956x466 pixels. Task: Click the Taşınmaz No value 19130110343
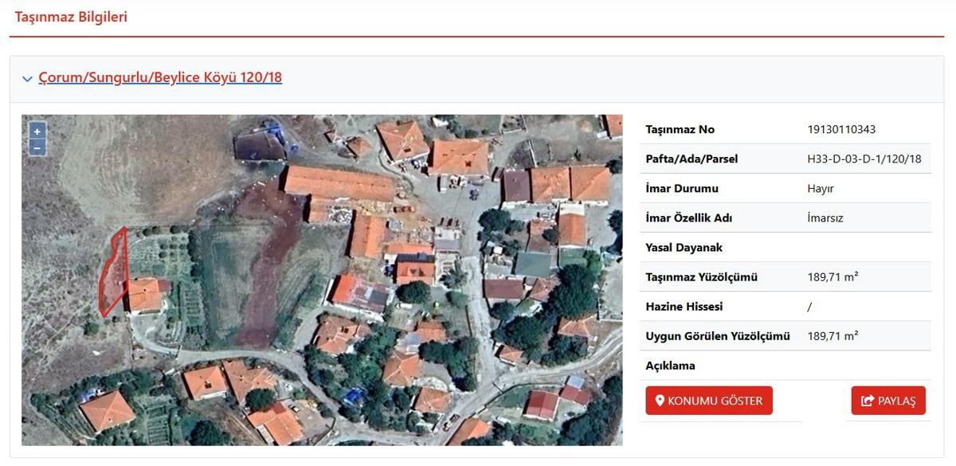click(x=841, y=129)
